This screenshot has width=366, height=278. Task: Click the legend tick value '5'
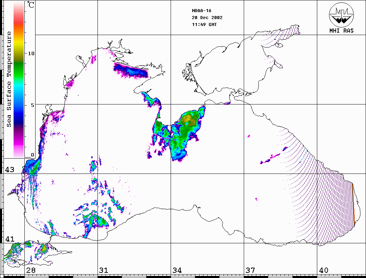(32, 105)
